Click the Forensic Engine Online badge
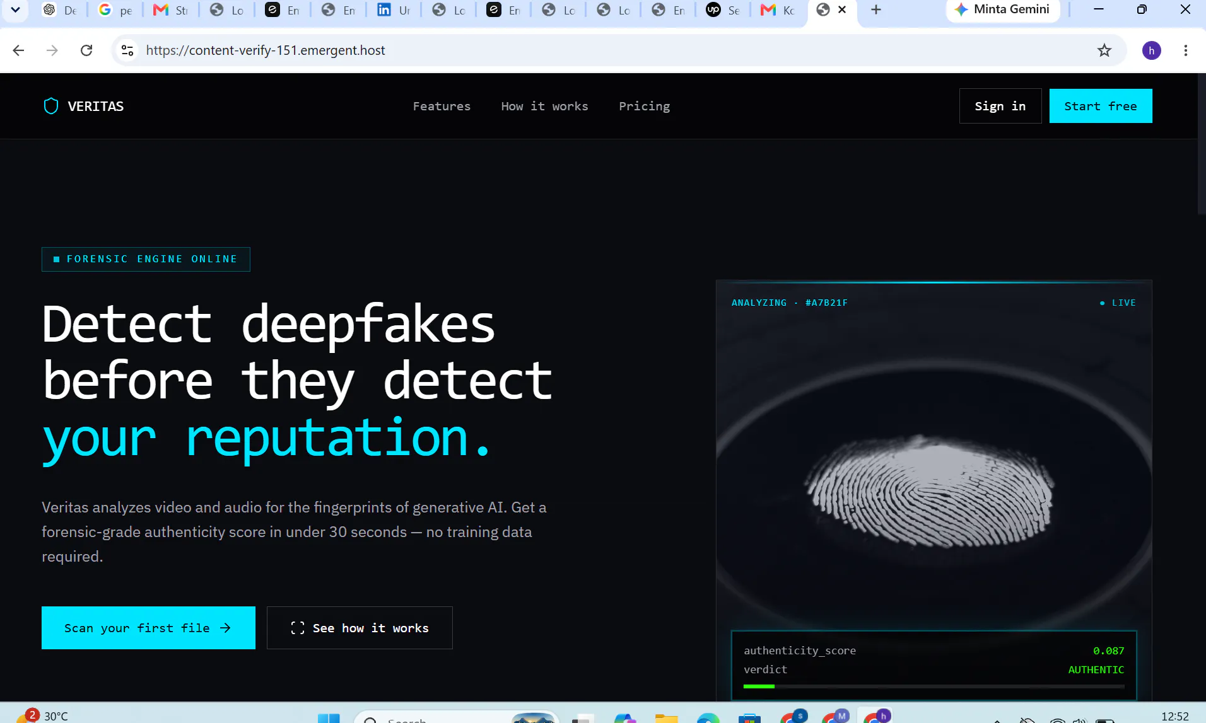 146,259
